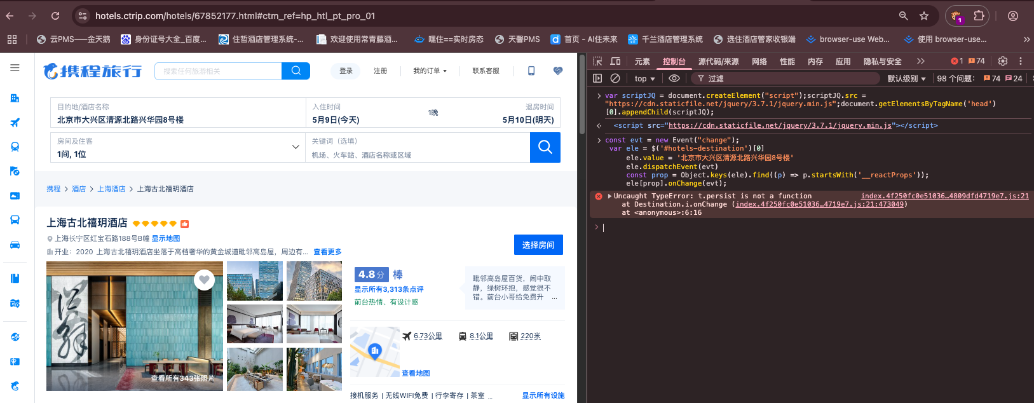1034x403 pixels.
Task: Click the mobile phone app icon in header
Action: point(531,71)
